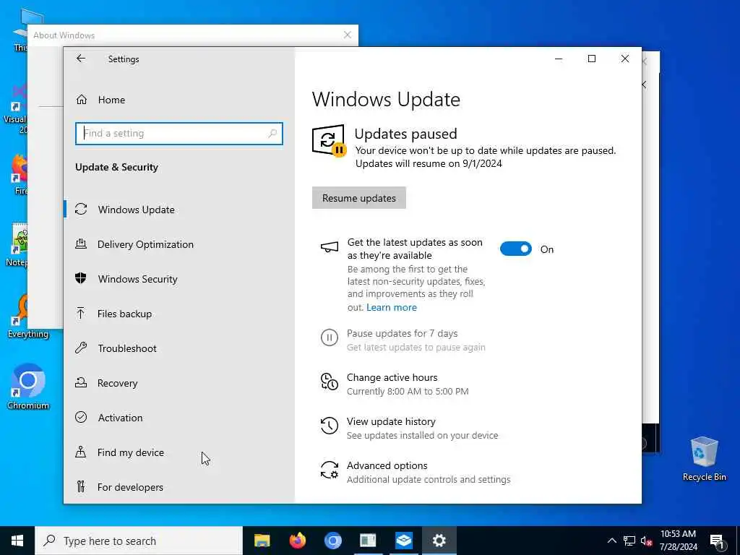Open the For developers page
This screenshot has height=555, width=740.
pos(179,487)
